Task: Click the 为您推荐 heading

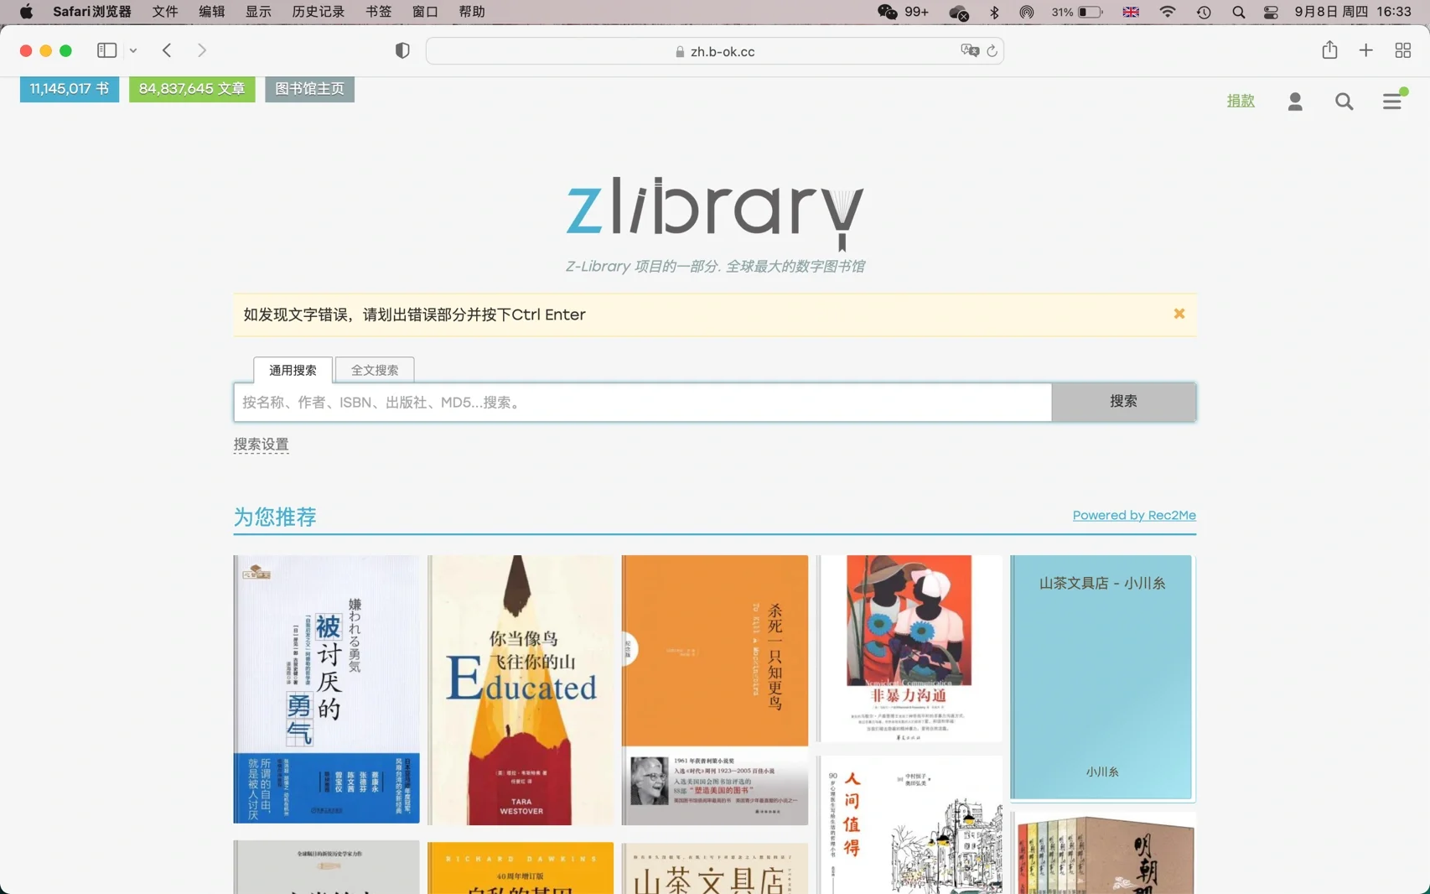Action: click(275, 517)
